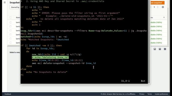The width and height of the screenshot is (172, 96).
Task: Open the Owned by filter dropdown
Action: click(15, 7)
